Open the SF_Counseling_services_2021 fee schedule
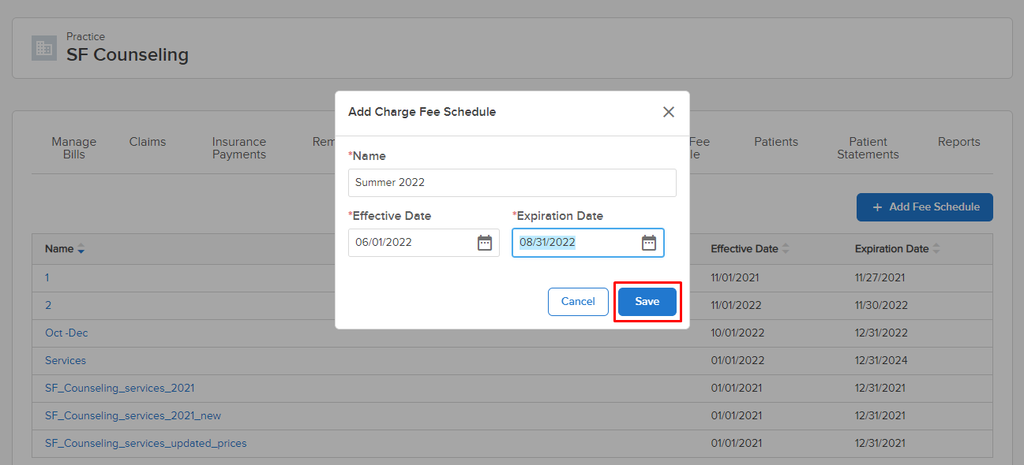This screenshot has height=465, width=1024. click(119, 388)
